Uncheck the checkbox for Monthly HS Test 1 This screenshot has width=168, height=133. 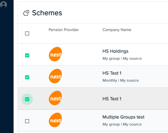[x=27, y=77]
